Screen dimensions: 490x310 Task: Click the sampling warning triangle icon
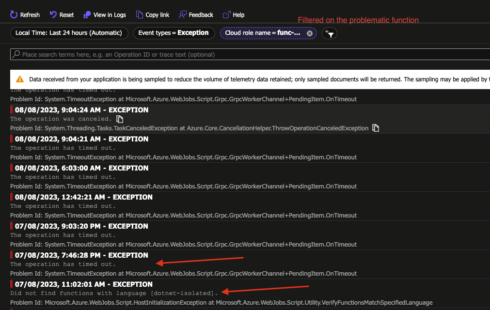(x=20, y=79)
